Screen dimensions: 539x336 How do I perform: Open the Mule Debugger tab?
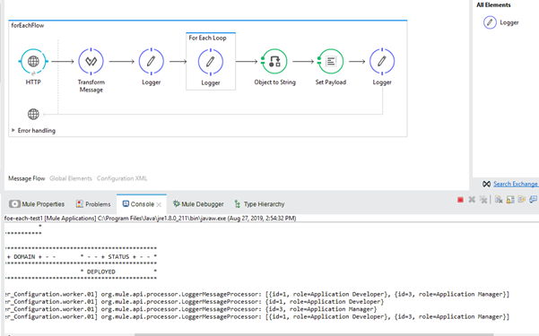tap(198, 204)
